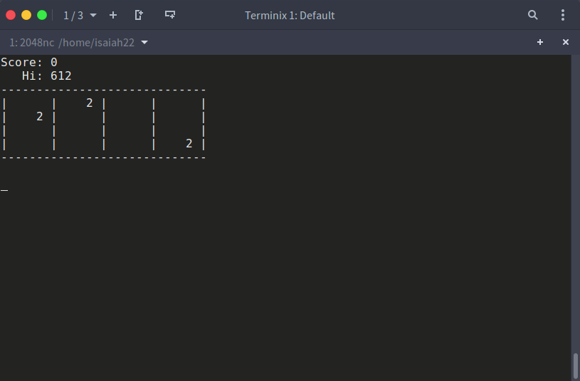Click the red window close button
The width and height of the screenshot is (580, 381).
point(11,15)
